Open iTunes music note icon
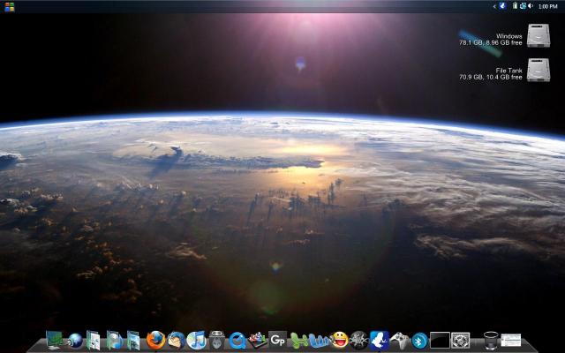 pos(197,340)
